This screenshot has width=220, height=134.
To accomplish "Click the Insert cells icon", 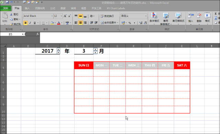I will [190, 16].
